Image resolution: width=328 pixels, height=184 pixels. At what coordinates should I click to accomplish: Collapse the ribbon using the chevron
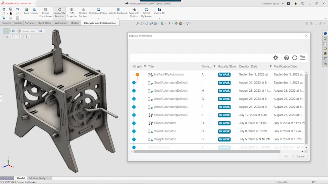point(326,18)
